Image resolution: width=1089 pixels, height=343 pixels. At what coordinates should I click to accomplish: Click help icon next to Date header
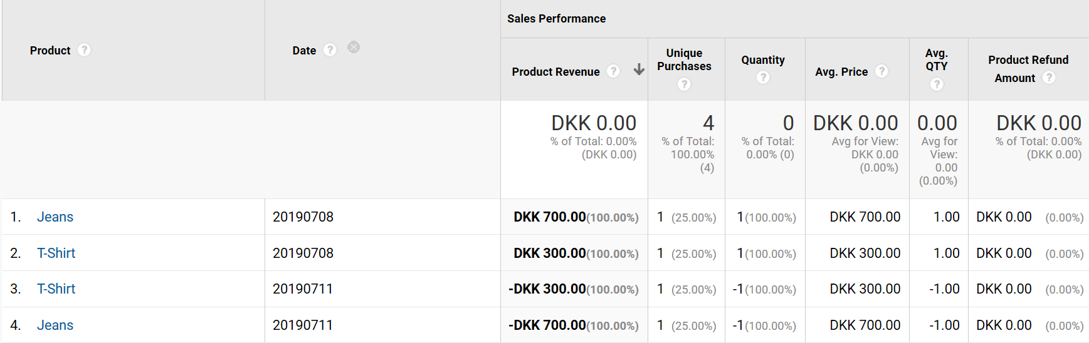(330, 50)
